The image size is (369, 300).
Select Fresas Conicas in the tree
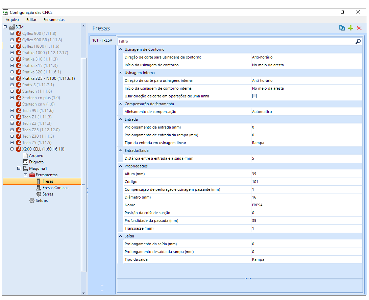[55, 188]
